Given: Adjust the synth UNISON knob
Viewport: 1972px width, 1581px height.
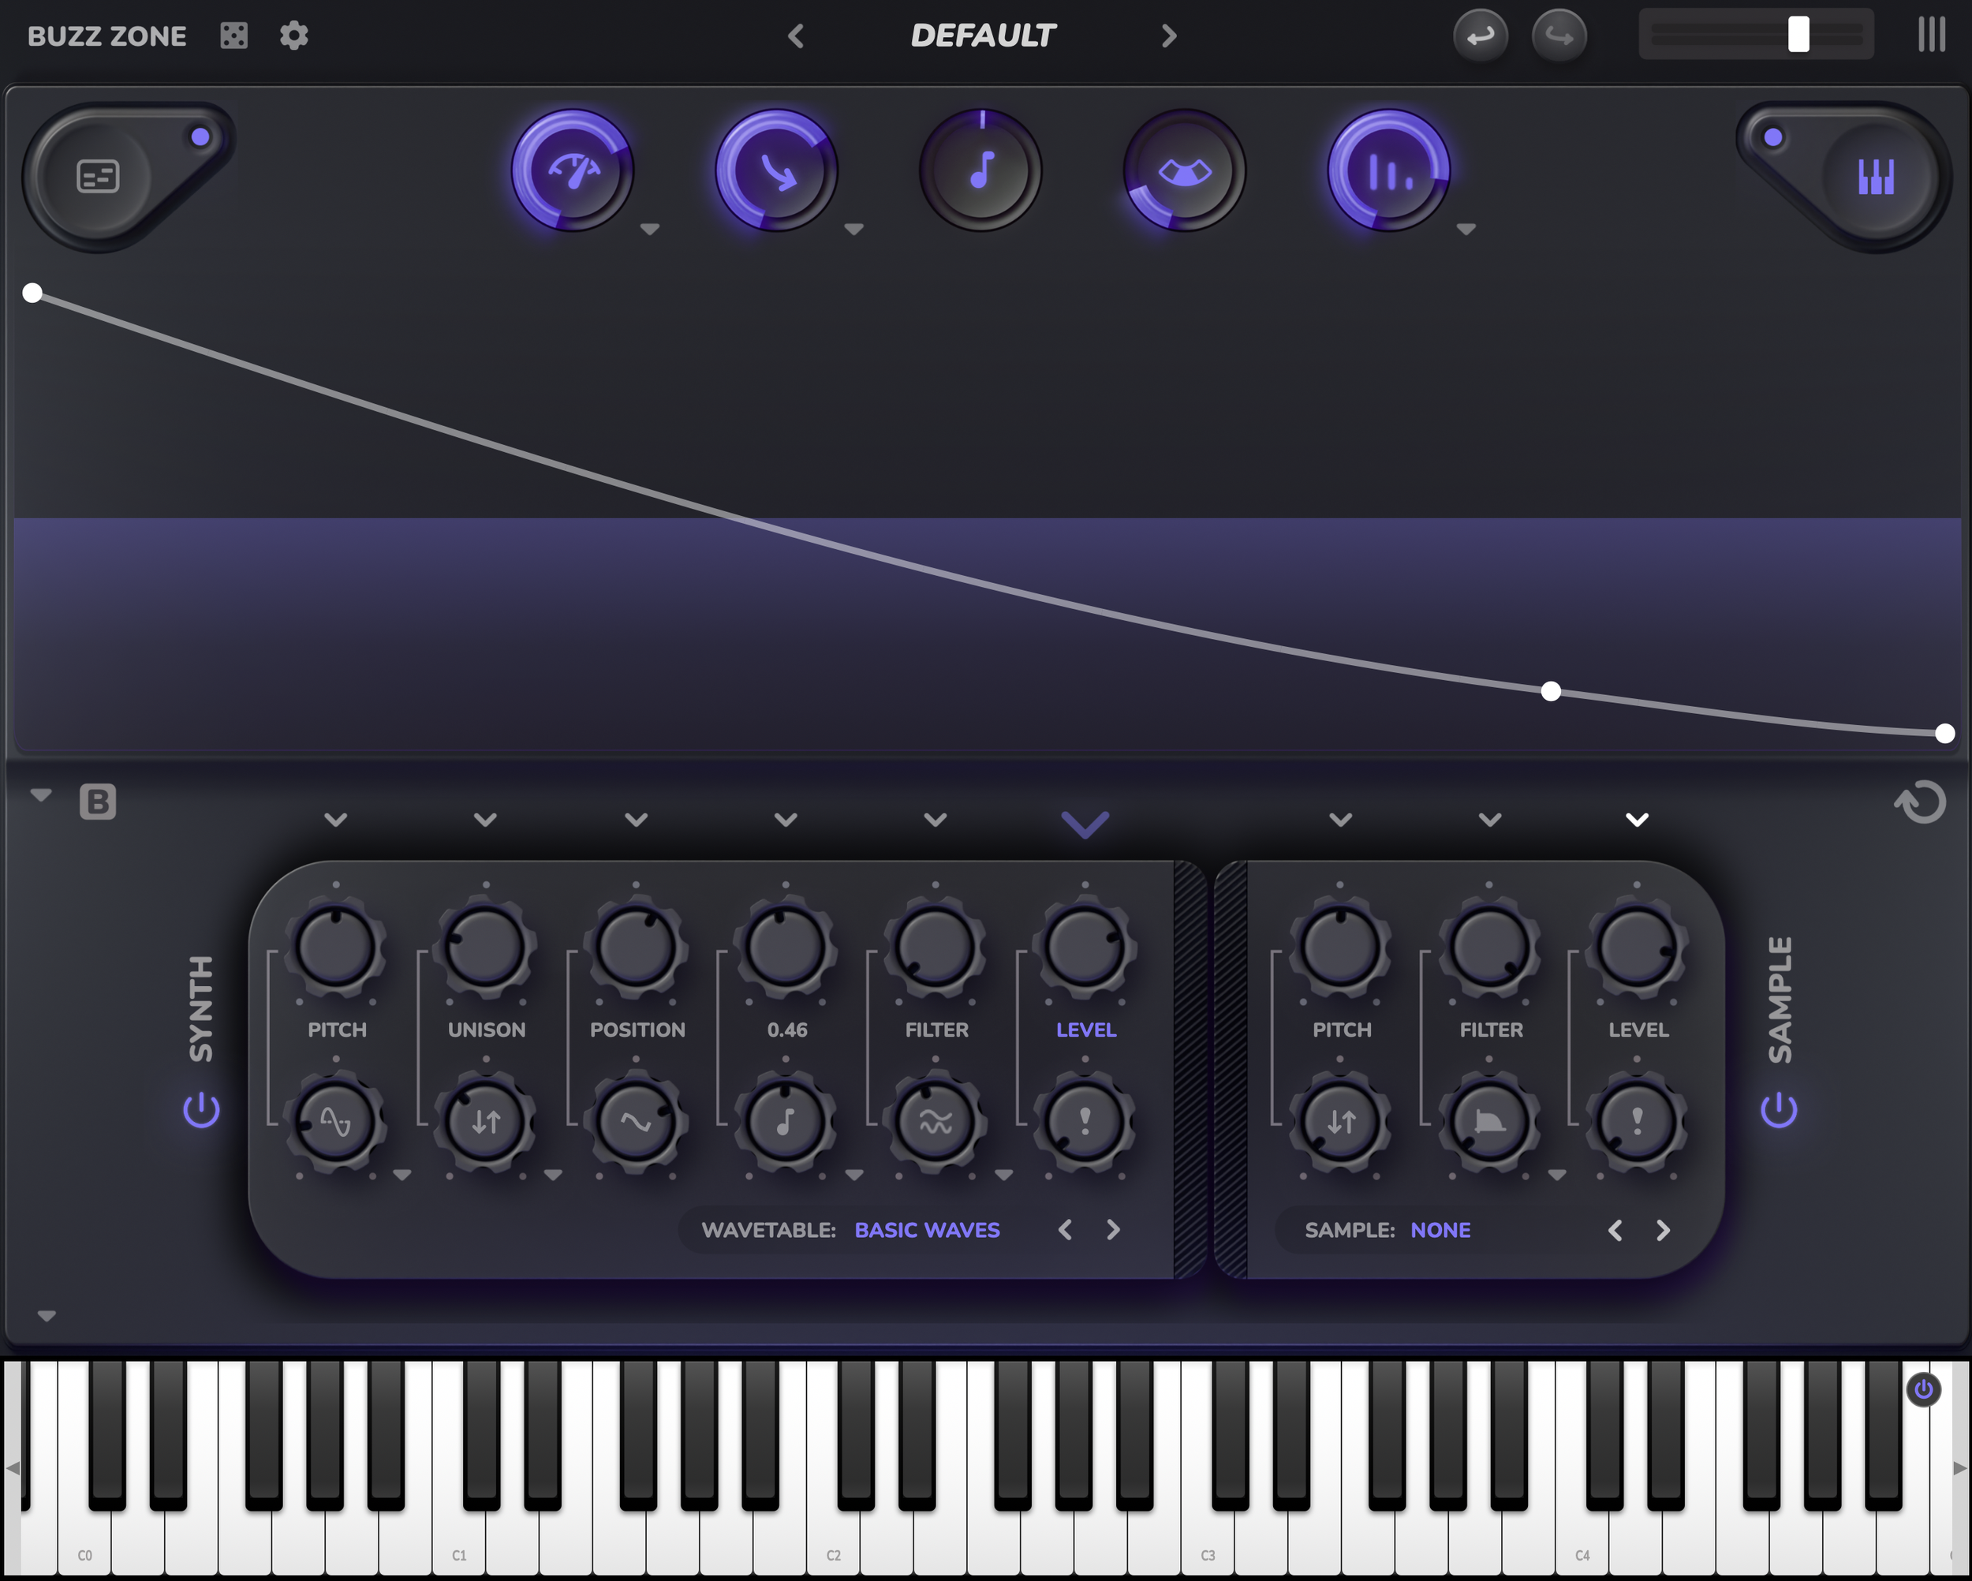Looking at the screenshot, I should (486, 947).
